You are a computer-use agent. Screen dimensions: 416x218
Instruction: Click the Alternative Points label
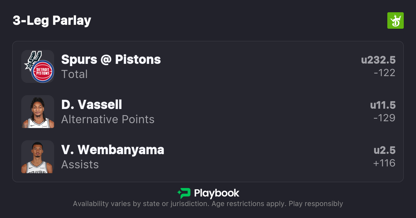point(108,119)
